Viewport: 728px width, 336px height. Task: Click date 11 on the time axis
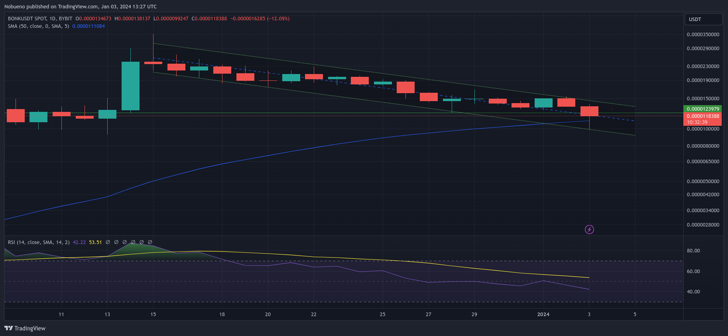point(61,315)
